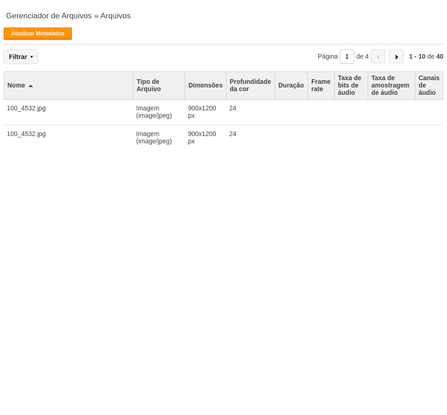
Task: Click Taxa de bits de áudio header
Action: tap(351, 86)
